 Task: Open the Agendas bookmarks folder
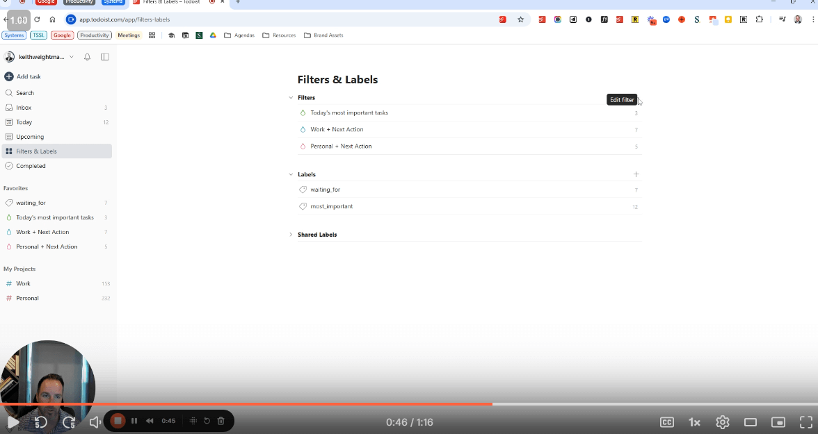(239, 35)
